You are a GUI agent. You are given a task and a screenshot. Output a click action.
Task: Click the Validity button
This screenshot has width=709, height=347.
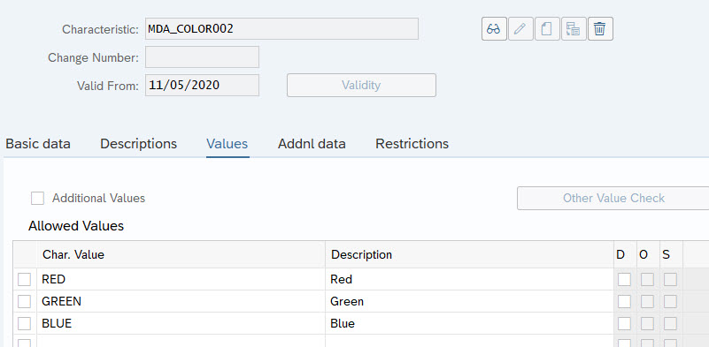point(361,86)
